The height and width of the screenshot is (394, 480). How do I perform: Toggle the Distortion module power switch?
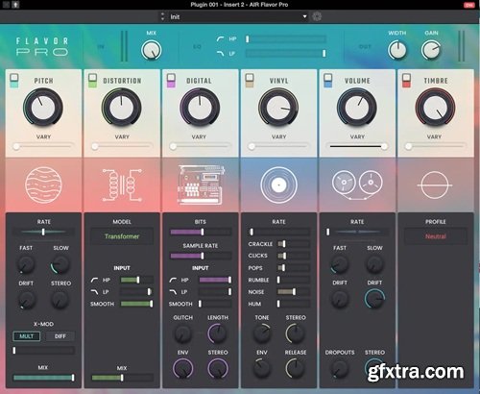tap(92, 81)
